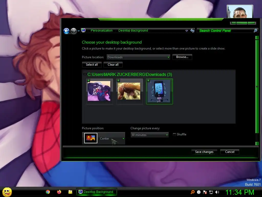Launch Firefox from the taskbar
Screen dimensions: 262x197
coord(59,192)
